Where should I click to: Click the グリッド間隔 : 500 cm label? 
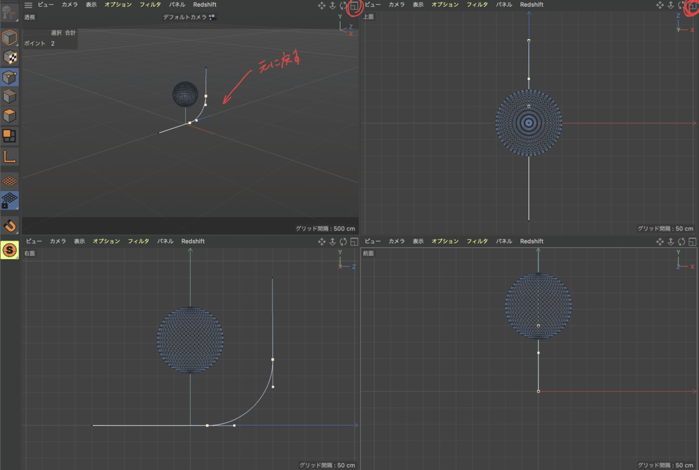point(325,229)
